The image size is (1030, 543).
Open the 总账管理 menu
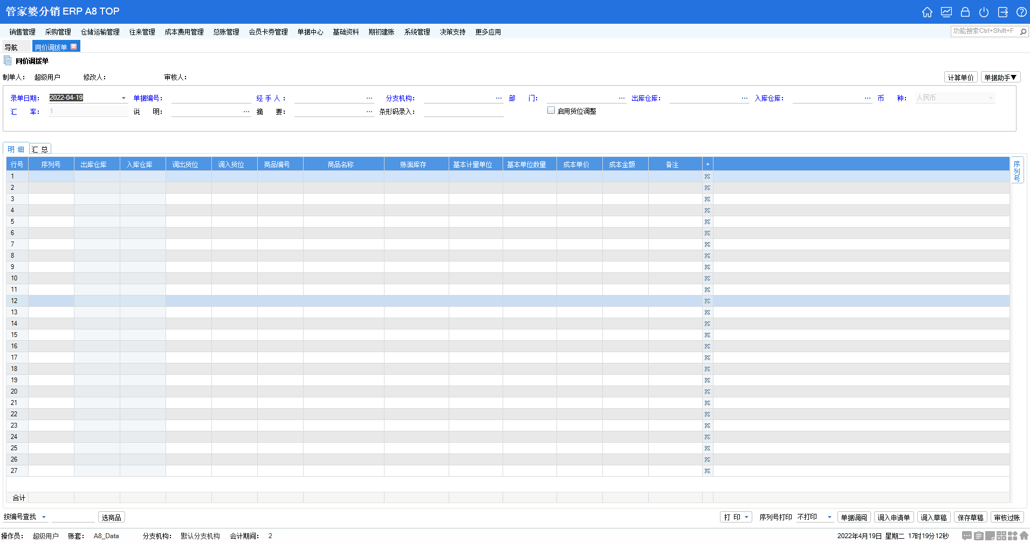[226, 32]
